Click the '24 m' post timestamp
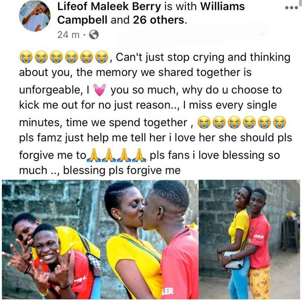The width and height of the screenshot is (302, 301). 69,35
